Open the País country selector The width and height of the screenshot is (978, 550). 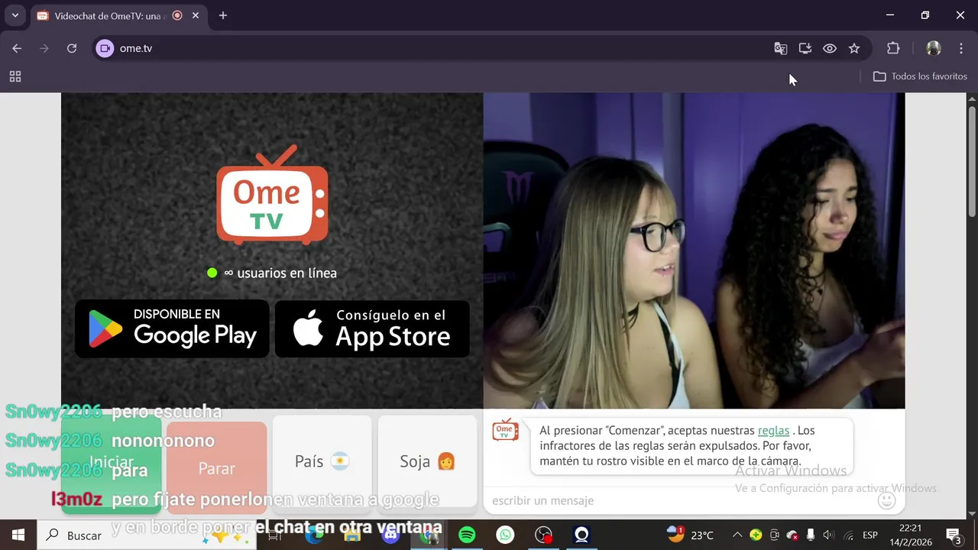tap(322, 461)
